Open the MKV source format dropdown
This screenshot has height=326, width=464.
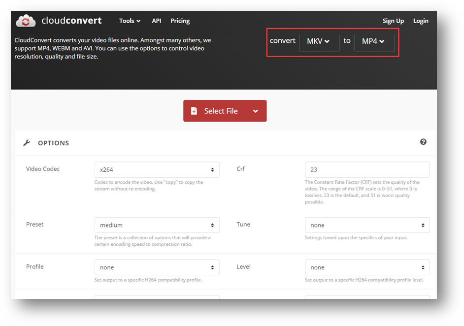tap(319, 41)
